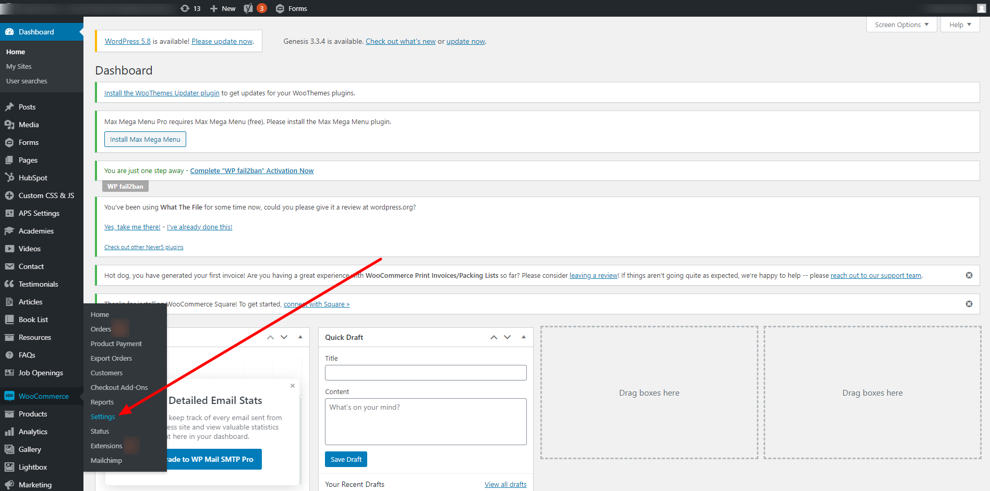Move the Quick Draft box down
Viewport: 990px width, 491px height.
pyautogui.click(x=508, y=337)
